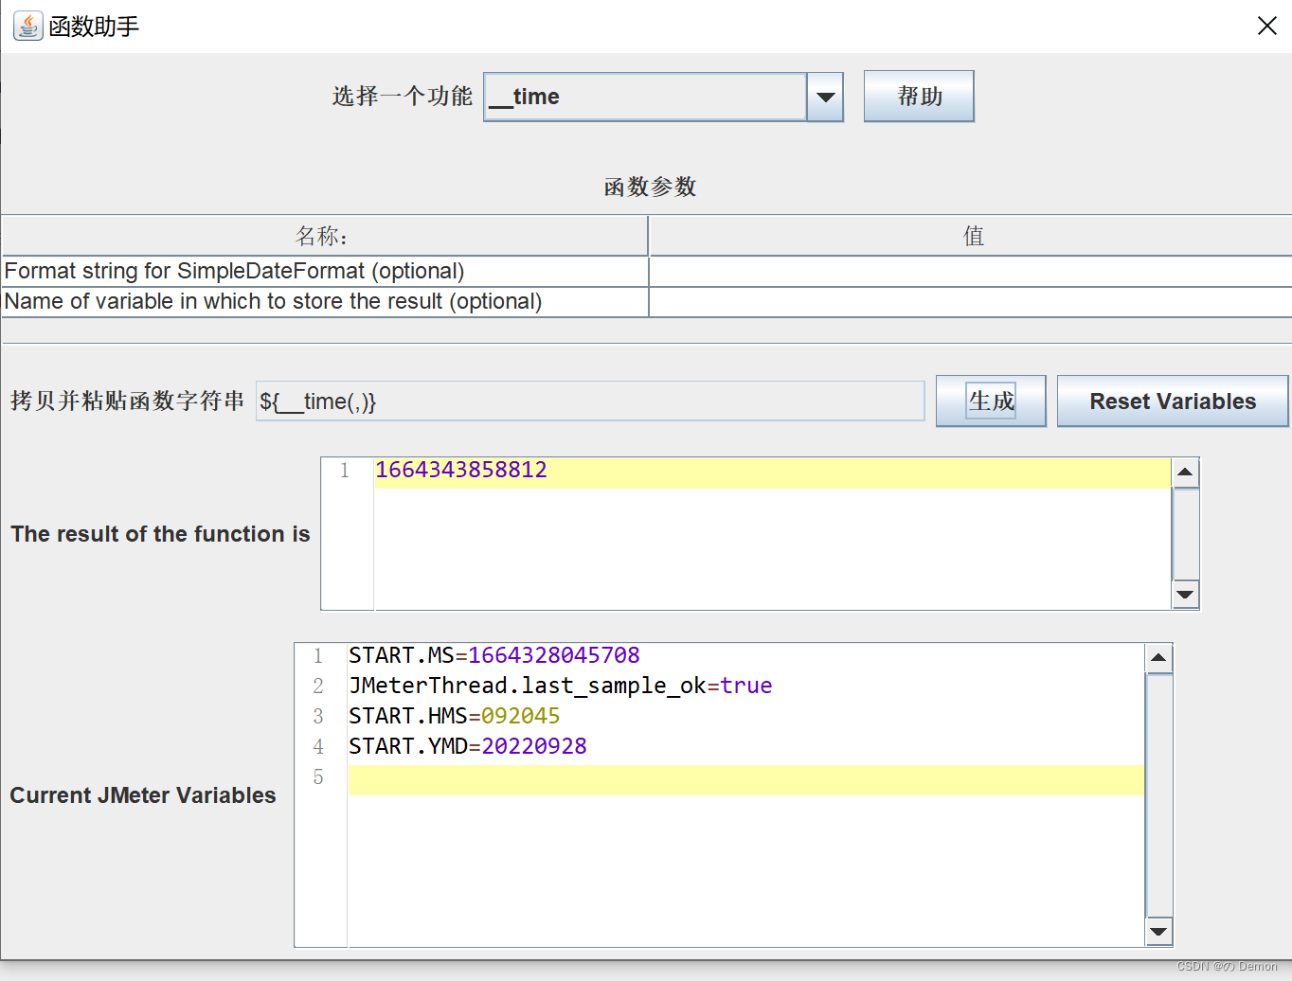
Task: Click the 函数参数 section label
Action: (650, 187)
